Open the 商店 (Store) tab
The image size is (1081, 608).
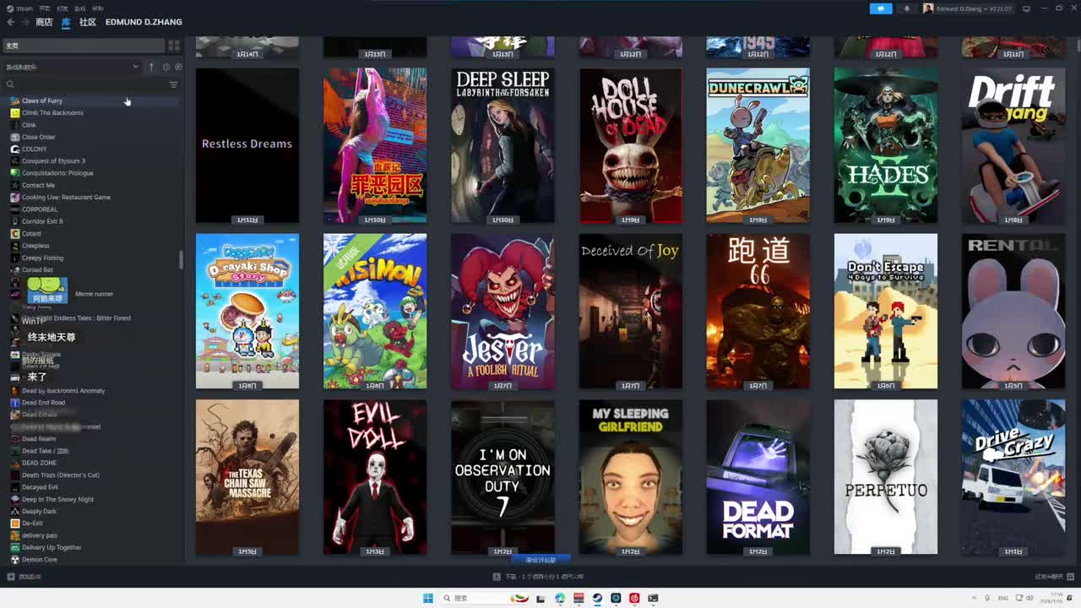[x=44, y=22]
